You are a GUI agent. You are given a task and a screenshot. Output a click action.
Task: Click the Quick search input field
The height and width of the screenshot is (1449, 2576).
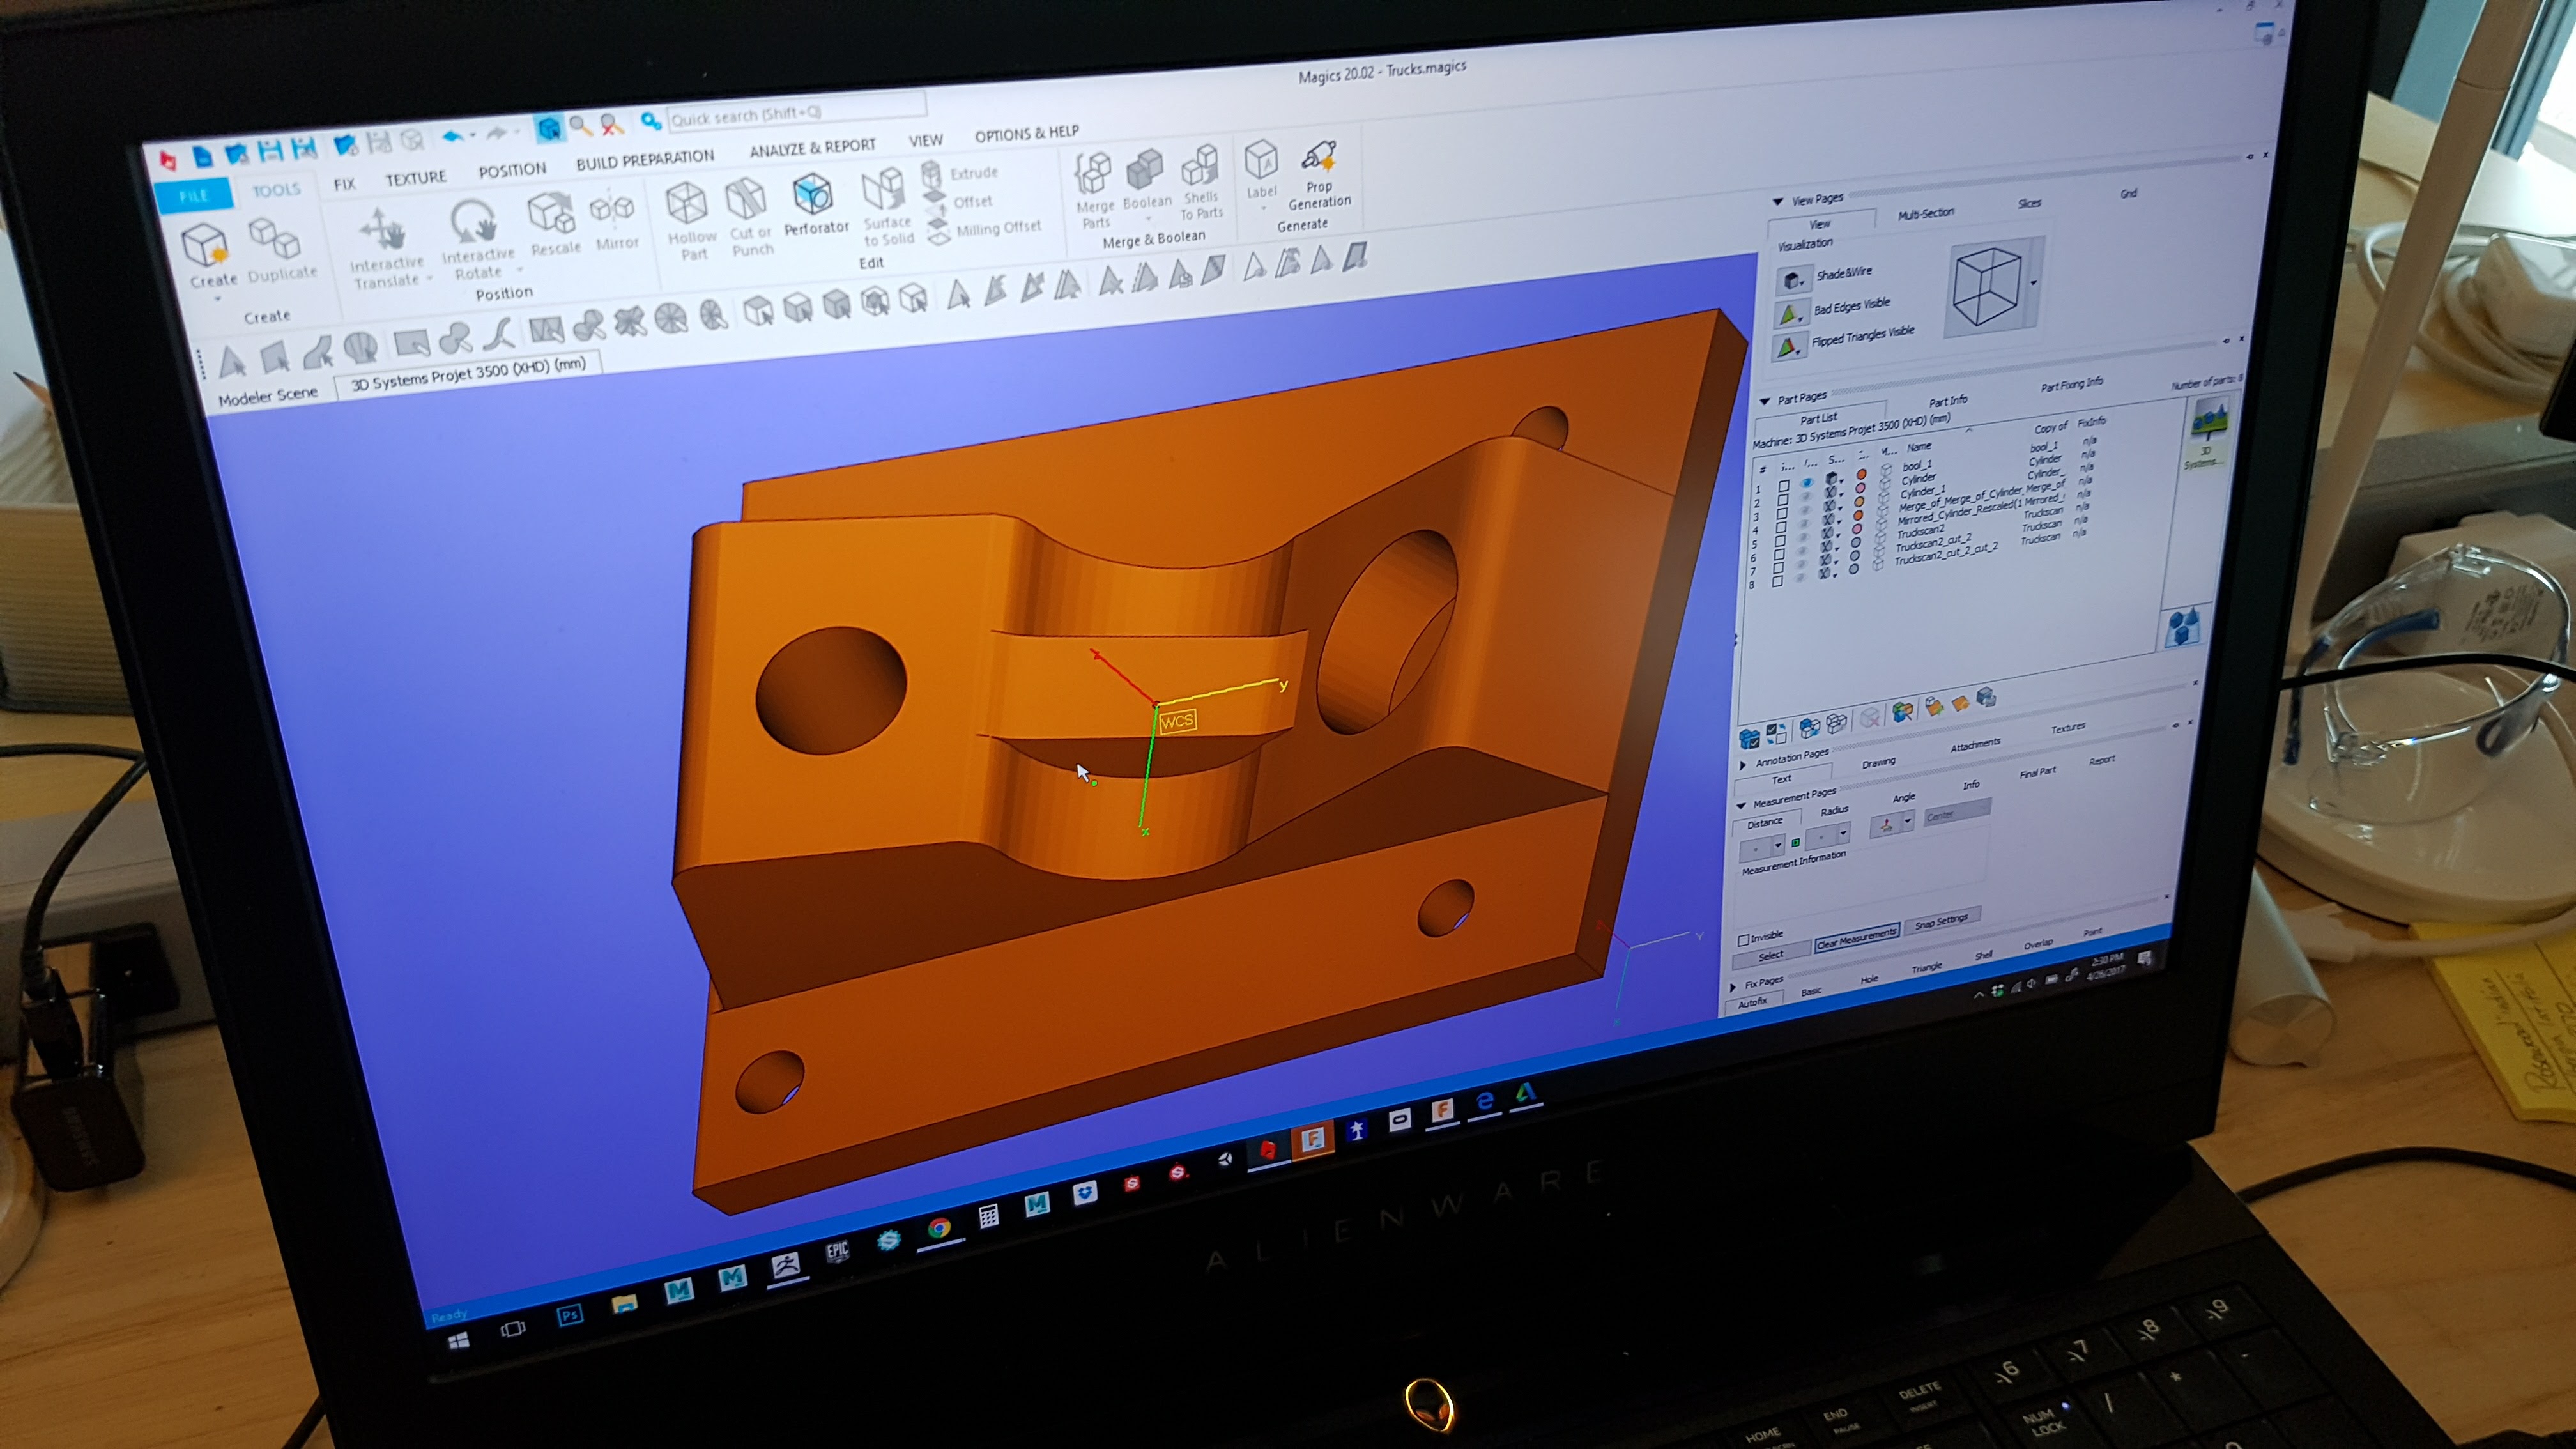click(798, 111)
